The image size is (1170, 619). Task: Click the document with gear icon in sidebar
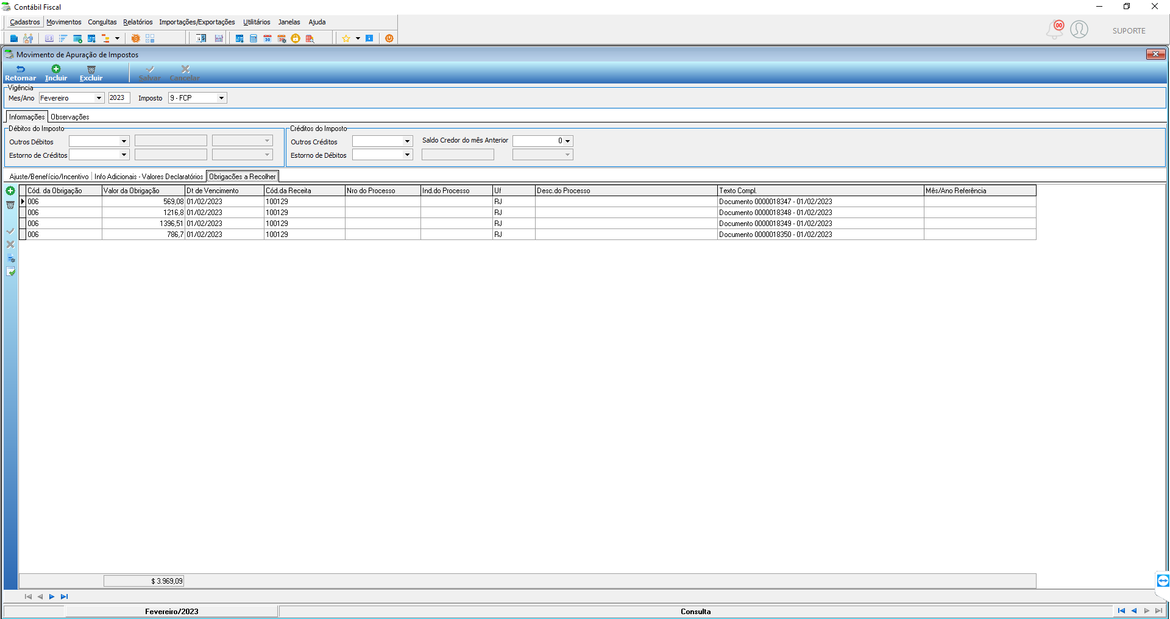pyautogui.click(x=10, y=258)
